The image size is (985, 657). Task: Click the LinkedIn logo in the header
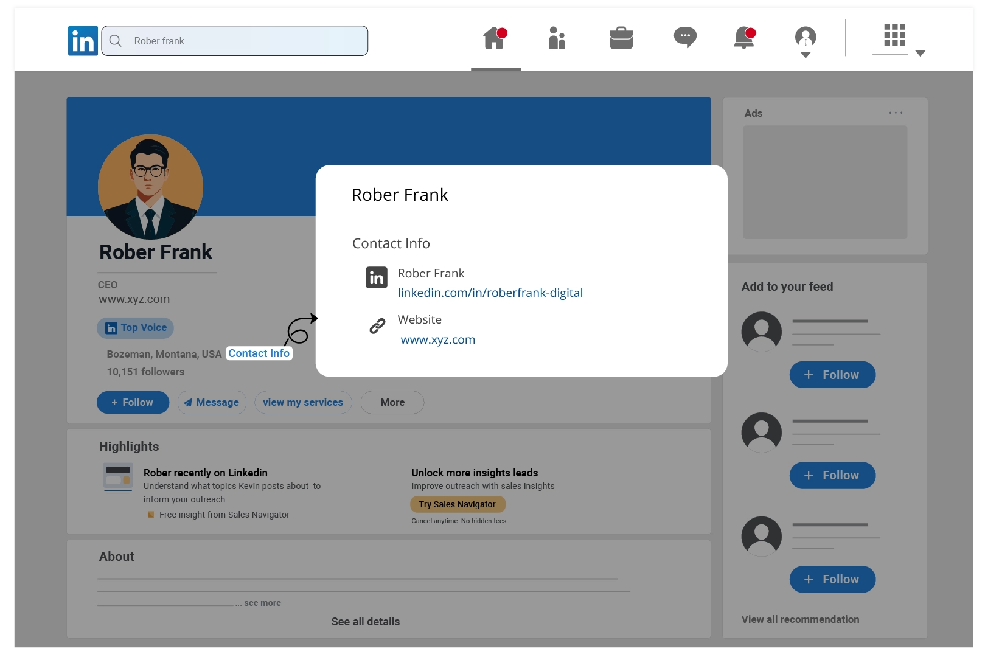83,41
